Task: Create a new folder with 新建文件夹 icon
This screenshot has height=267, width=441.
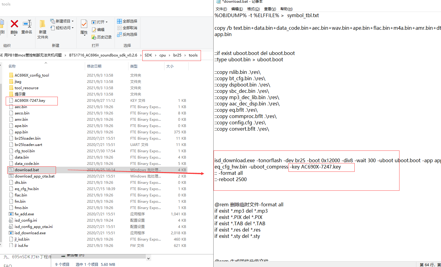Action: point(42,24)
